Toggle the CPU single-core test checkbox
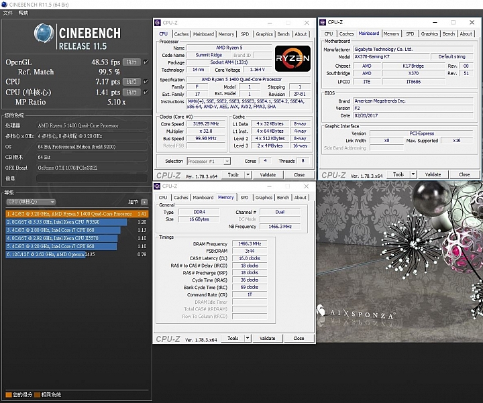483x403 pixels. tap(146, 92)
